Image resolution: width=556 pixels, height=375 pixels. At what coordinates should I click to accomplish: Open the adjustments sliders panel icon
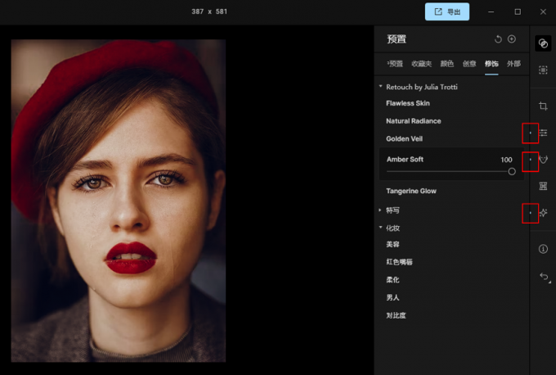coord(543,133)
